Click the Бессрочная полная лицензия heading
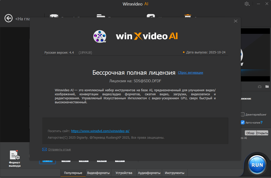The width and height of the screenshot is (271, 178). coord(134,73)
